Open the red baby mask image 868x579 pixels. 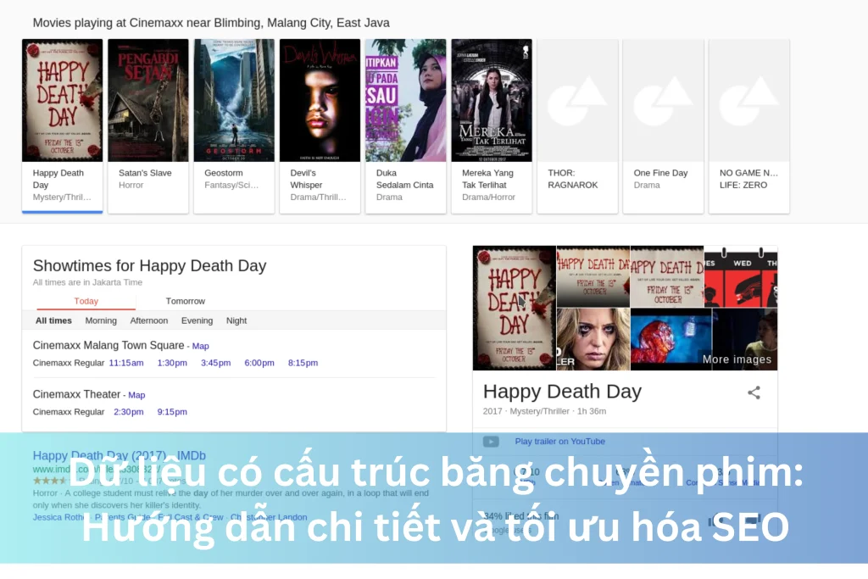tap(671, 339)
